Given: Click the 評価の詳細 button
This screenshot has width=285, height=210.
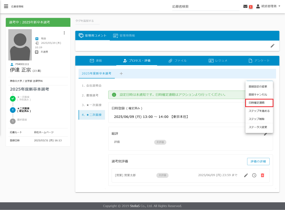Looking at the screenshot, I should 258,161.
